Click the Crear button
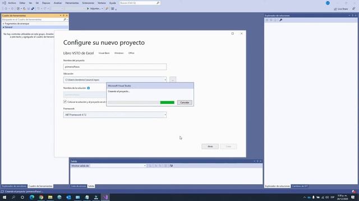Image resolution: width=359 pixels, height=201 pixels. 228,146
